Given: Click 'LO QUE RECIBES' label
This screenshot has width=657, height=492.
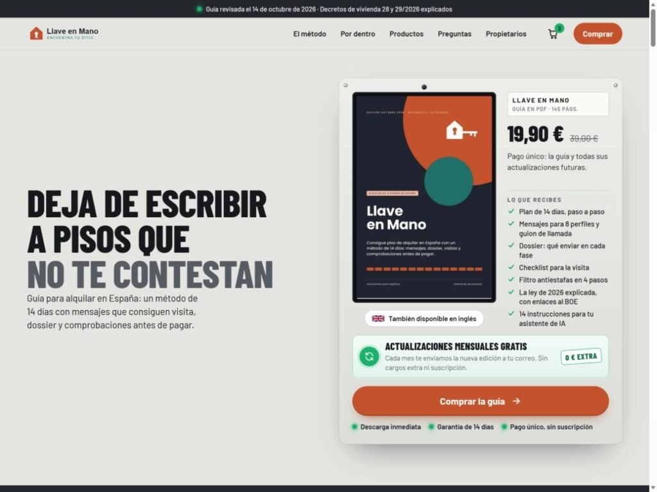Looking at the screenshot, I should point(534,200).
